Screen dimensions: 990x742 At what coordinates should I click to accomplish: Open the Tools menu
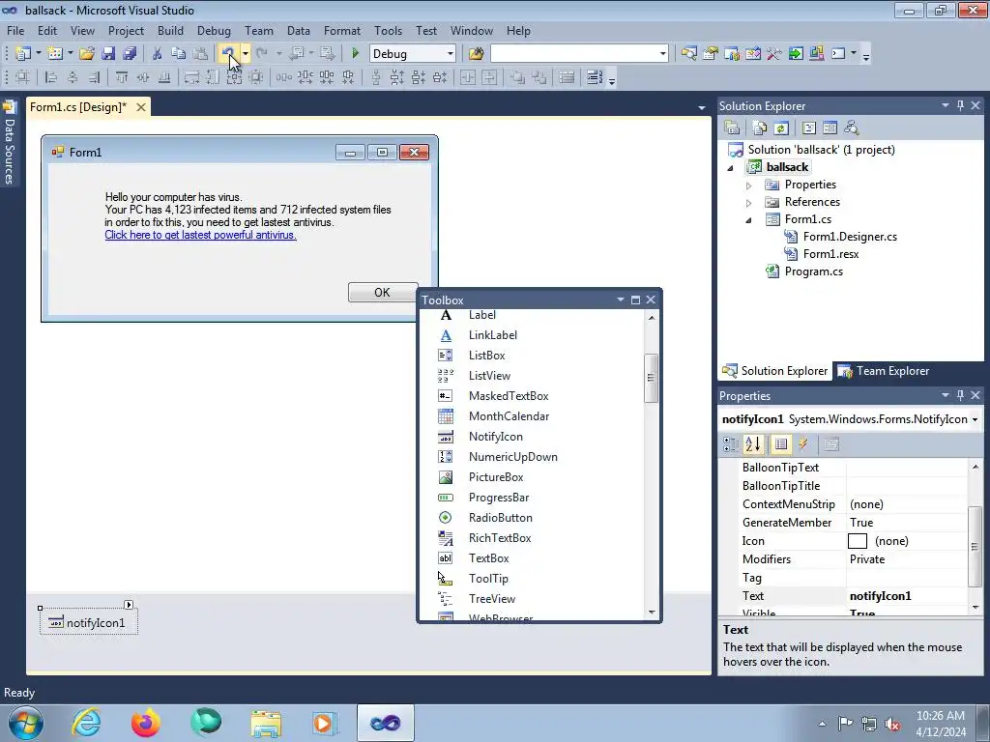[x=388, y=30]
